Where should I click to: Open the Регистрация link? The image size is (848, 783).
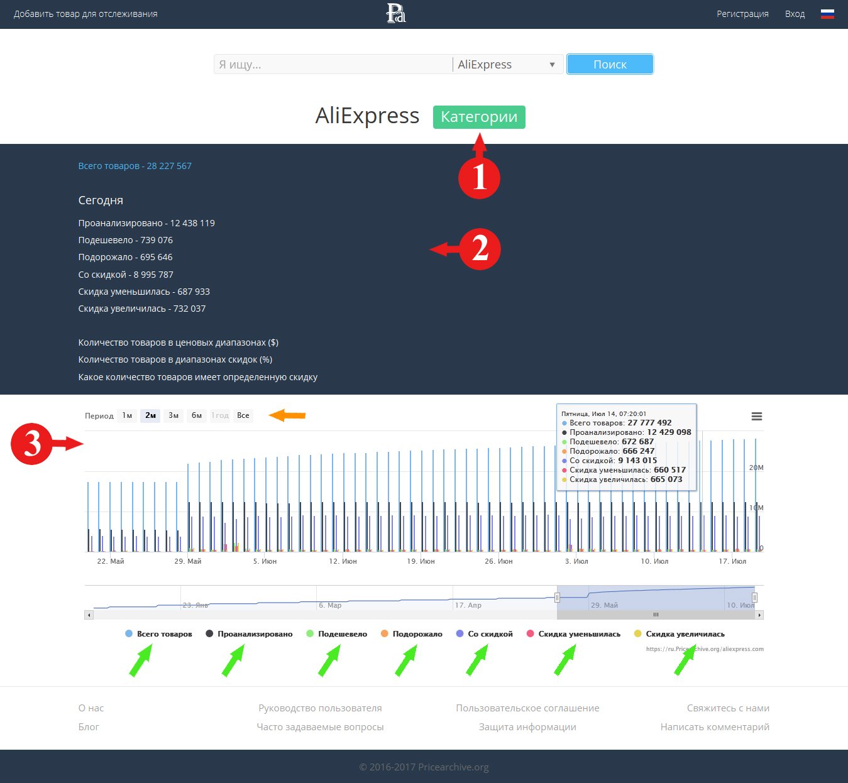(x=742, y=14)
